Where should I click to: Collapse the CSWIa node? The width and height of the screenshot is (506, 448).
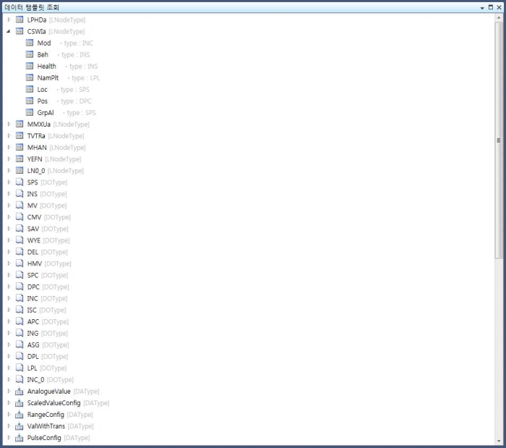pos(9,31)
